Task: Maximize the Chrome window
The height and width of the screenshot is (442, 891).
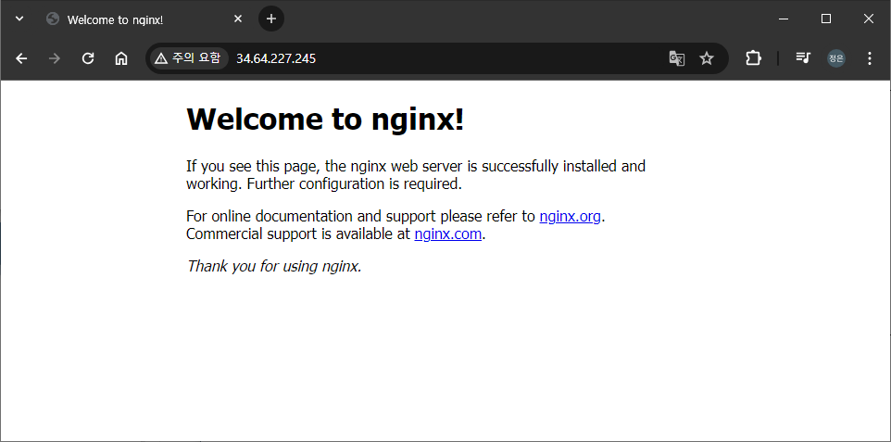Action: coord(826,19)
